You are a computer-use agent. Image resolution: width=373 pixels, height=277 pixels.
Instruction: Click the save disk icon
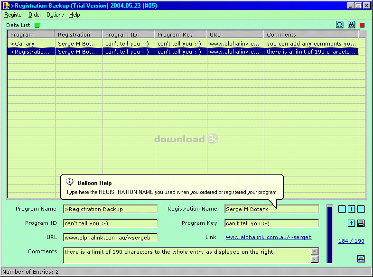361,223
